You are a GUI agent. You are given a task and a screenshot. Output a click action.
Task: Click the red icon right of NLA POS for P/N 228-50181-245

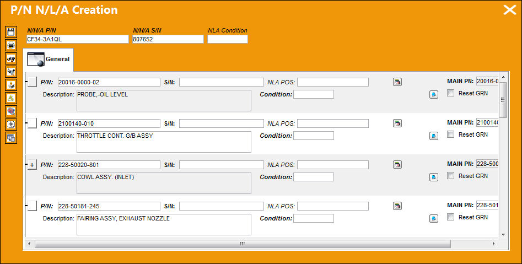397,206
